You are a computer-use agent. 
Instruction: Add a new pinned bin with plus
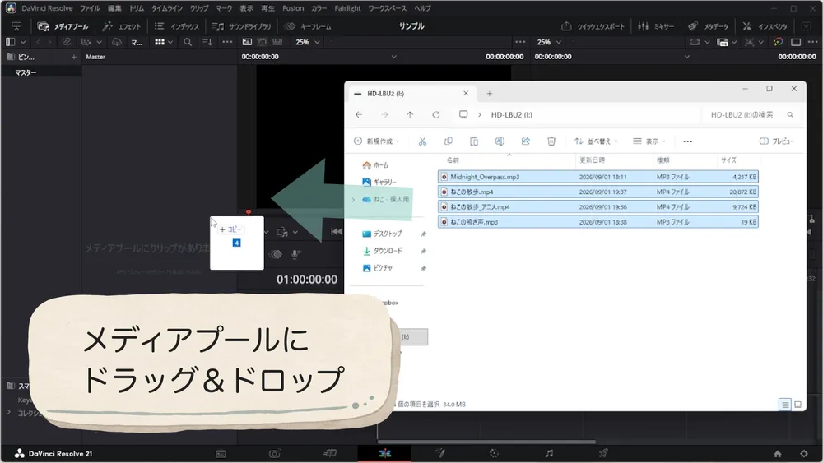(73, 57)
